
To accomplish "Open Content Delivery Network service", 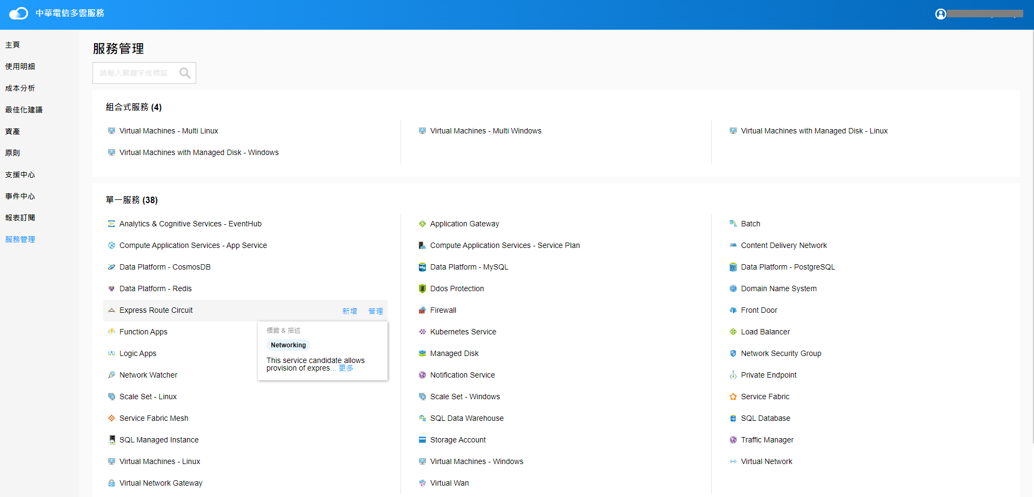I will (784, 245).
